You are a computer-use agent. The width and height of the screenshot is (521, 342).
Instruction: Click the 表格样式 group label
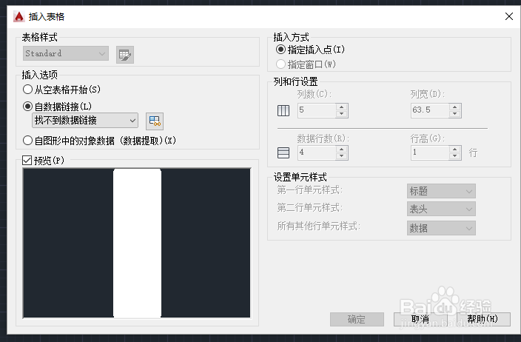(39, 37)
